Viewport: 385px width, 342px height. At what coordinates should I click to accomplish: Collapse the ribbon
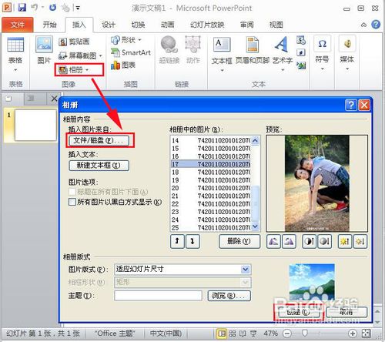tap(363, 25)
